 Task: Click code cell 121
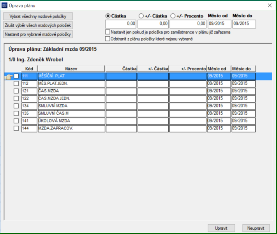tap(29, 91)
